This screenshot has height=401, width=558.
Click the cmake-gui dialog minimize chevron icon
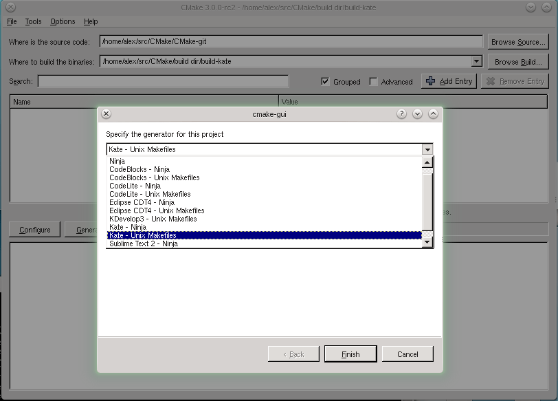click(x=417, y=114)
